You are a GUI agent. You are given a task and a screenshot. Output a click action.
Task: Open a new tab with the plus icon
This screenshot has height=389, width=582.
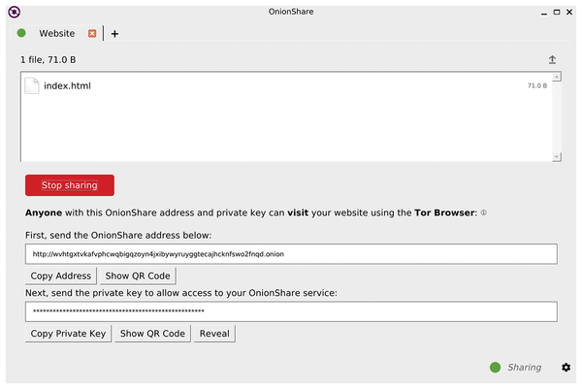coord(114,34)
